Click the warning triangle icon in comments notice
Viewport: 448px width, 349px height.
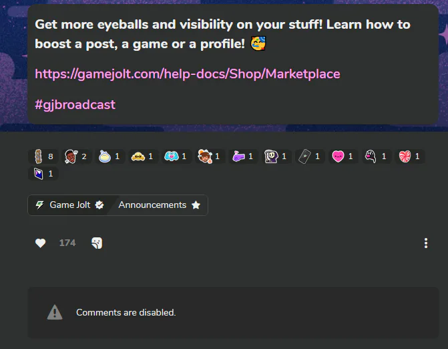click(55, 312)
